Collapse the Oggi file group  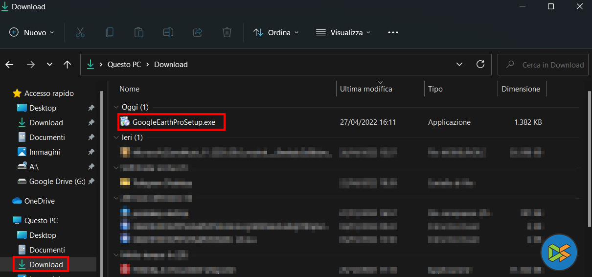click(116, 107)
